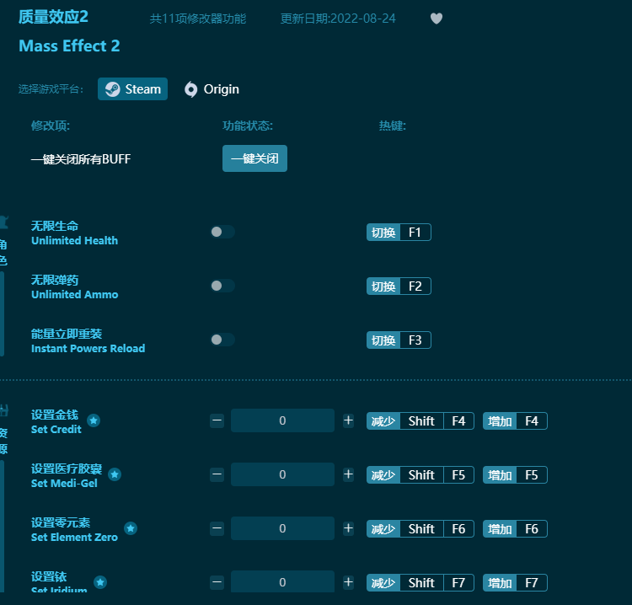This screenshot has height=605, width=632.
Task: Click the star icon next to Set Iridium
Action: pos(100,582)
